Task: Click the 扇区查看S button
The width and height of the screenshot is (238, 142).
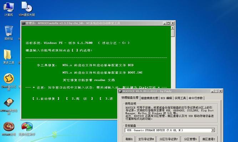Action: pos(209,139)
